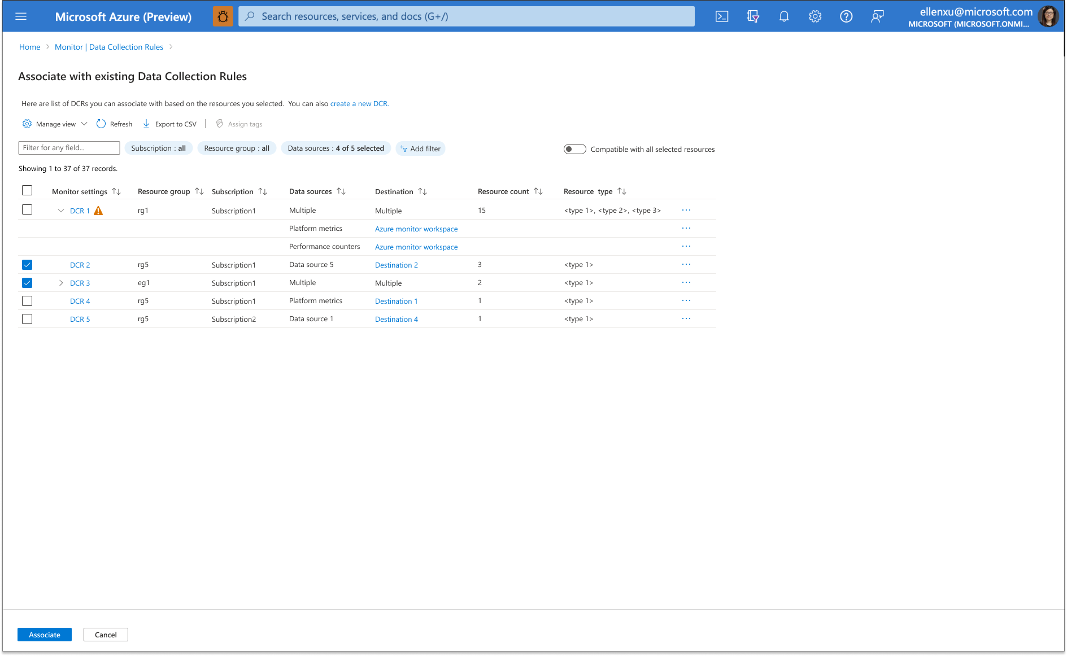This screenshot has height=656, width=1067.
Task: Click Assign tags in toolbar
Action: pyautogui.click(x=239, y=124)
